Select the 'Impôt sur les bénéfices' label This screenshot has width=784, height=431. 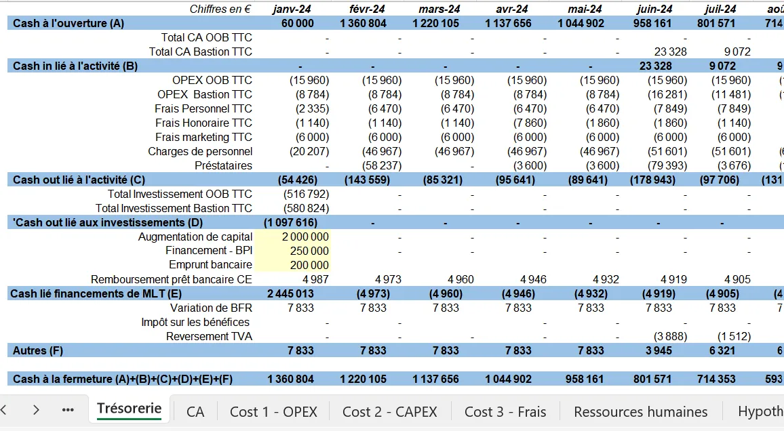[x=195, y=322]
